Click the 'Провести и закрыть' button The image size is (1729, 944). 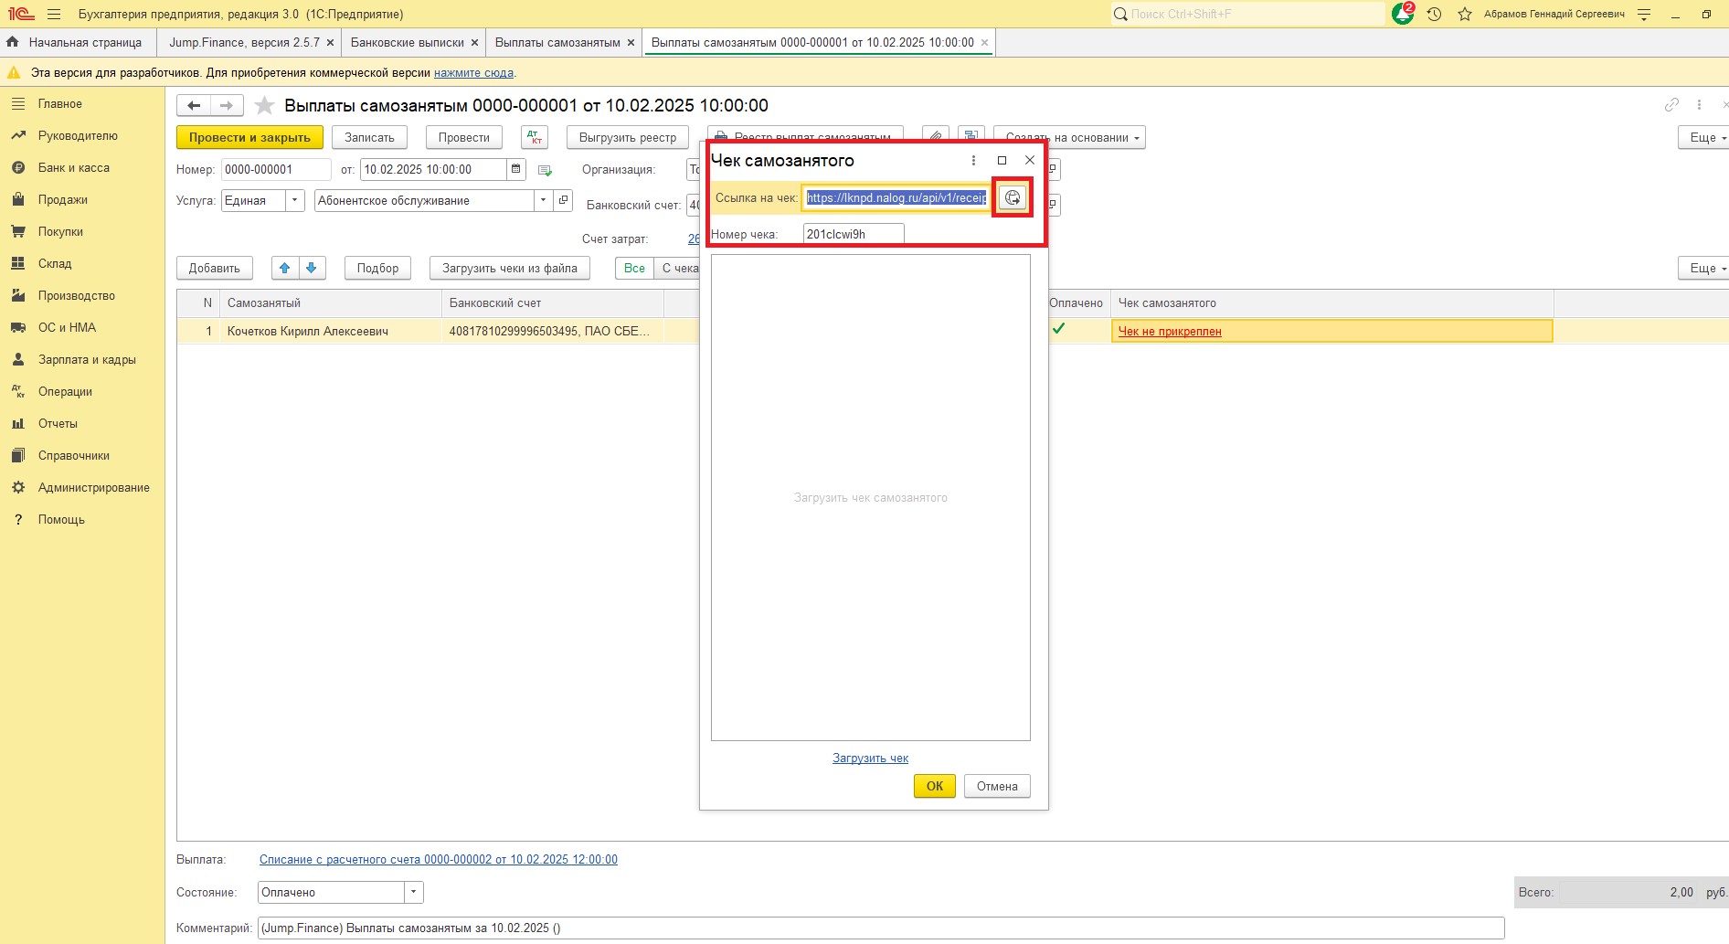tap(249, 137)
